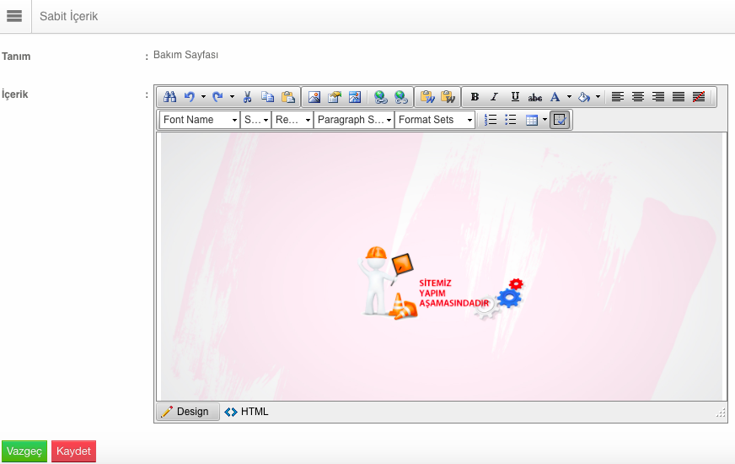Paste from Word stripping fonts icon
The height and width of the screenshot is (464, 735).
tap(448, 97)
